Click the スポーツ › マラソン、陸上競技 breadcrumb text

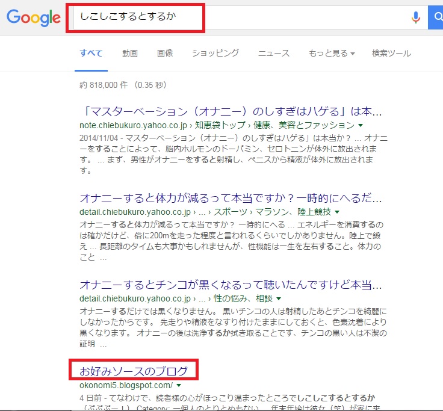[x=272, y=212]
